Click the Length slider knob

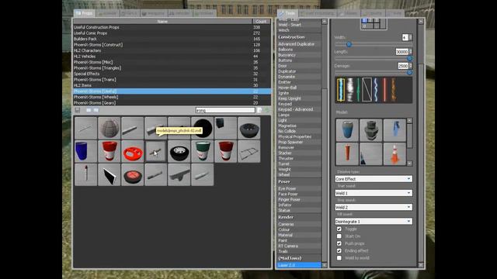point(409,59)
